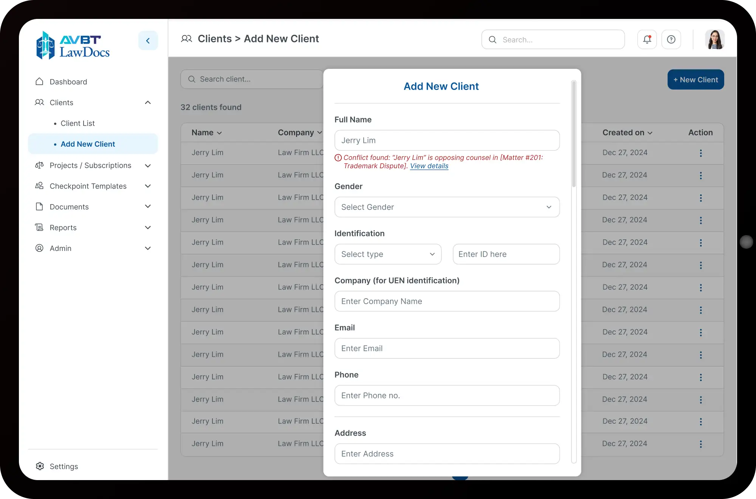Click the top Search field
The image size is (756, 499).
553,39
